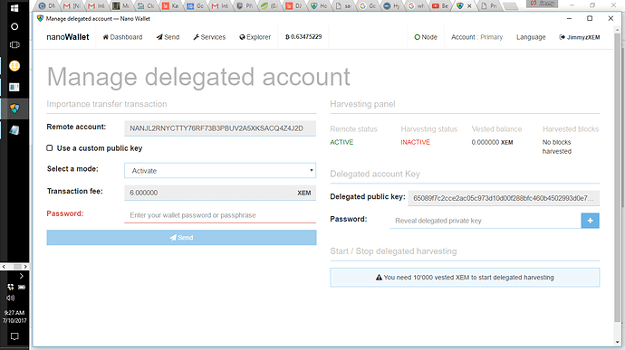Screen dimensions: 625x350
Task: Open the Windows Start menu
Action: tap(14, 8)
